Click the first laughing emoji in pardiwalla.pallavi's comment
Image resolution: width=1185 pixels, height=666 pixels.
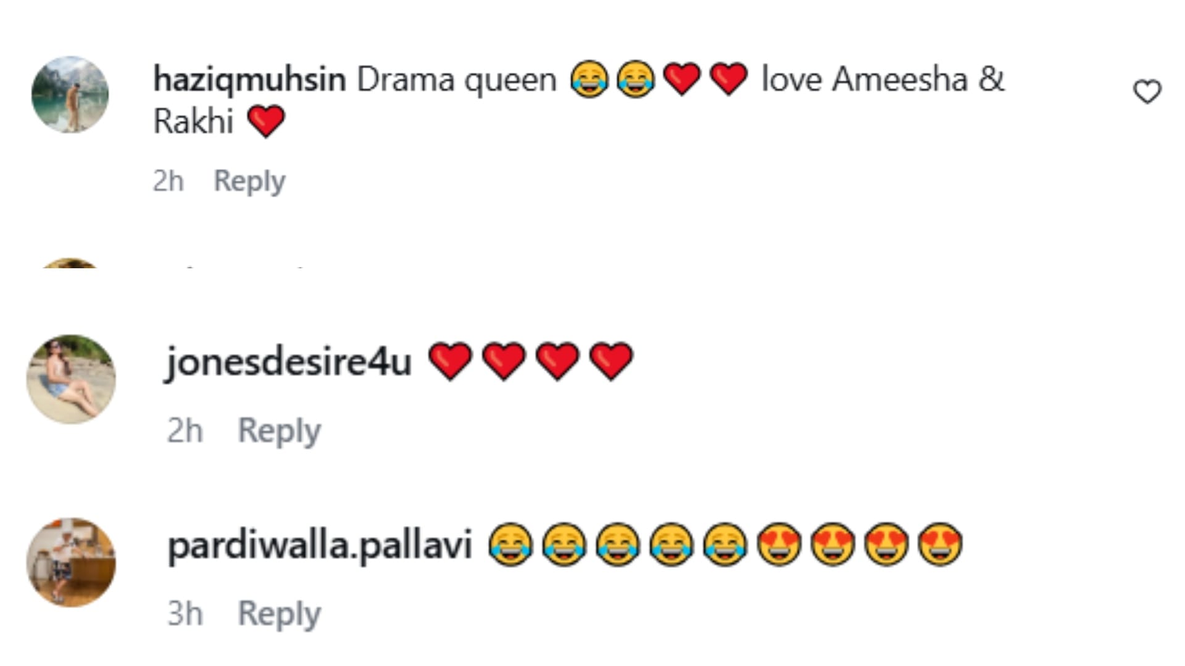click(x=510, y=545)
